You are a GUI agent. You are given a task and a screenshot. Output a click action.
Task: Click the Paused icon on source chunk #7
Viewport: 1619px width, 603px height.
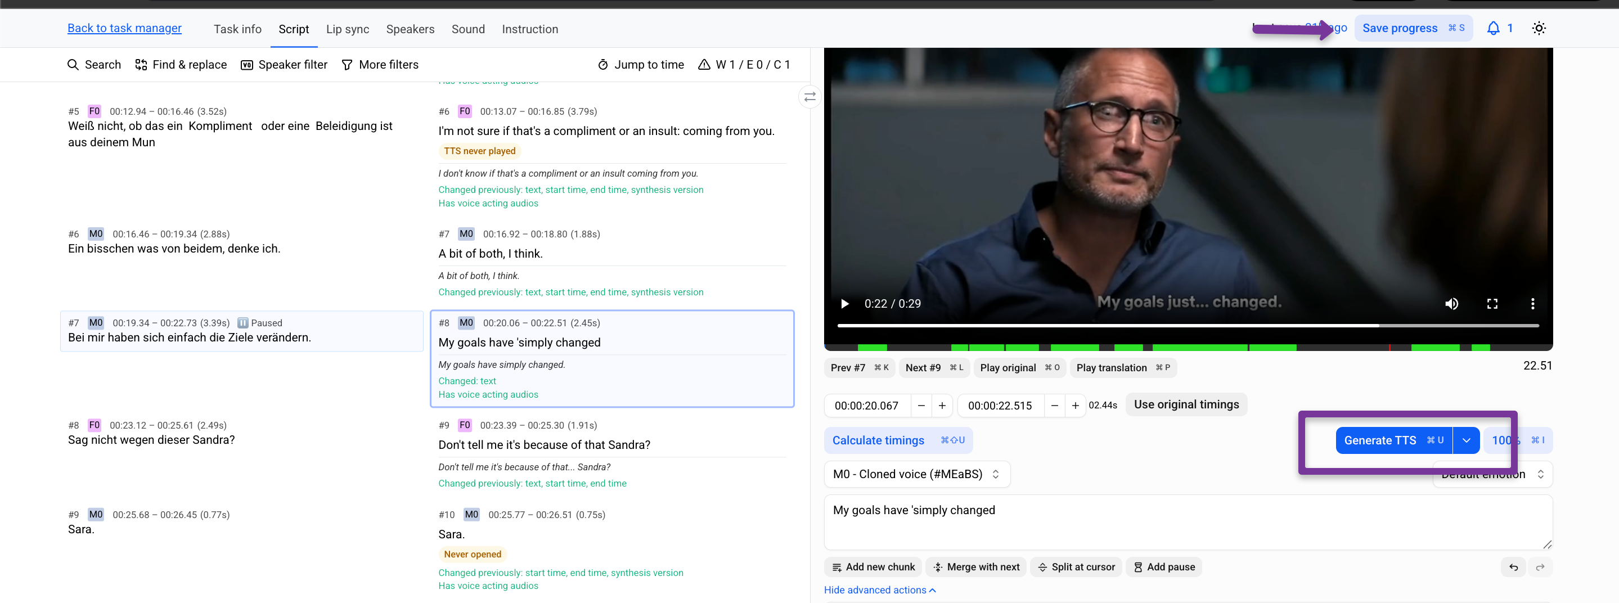(x=242, y=323)
